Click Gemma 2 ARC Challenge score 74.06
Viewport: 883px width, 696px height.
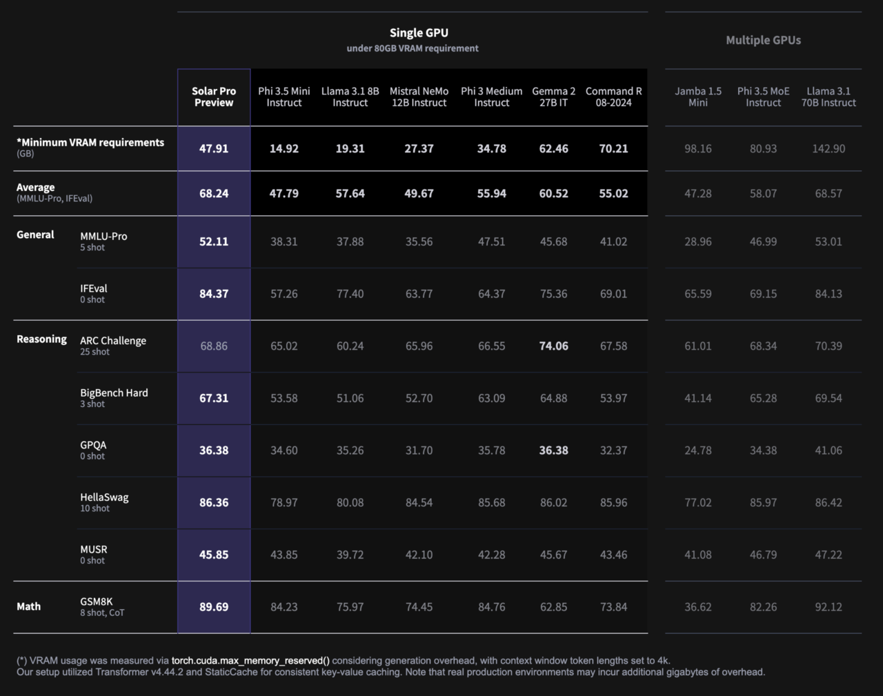[554, 346]
